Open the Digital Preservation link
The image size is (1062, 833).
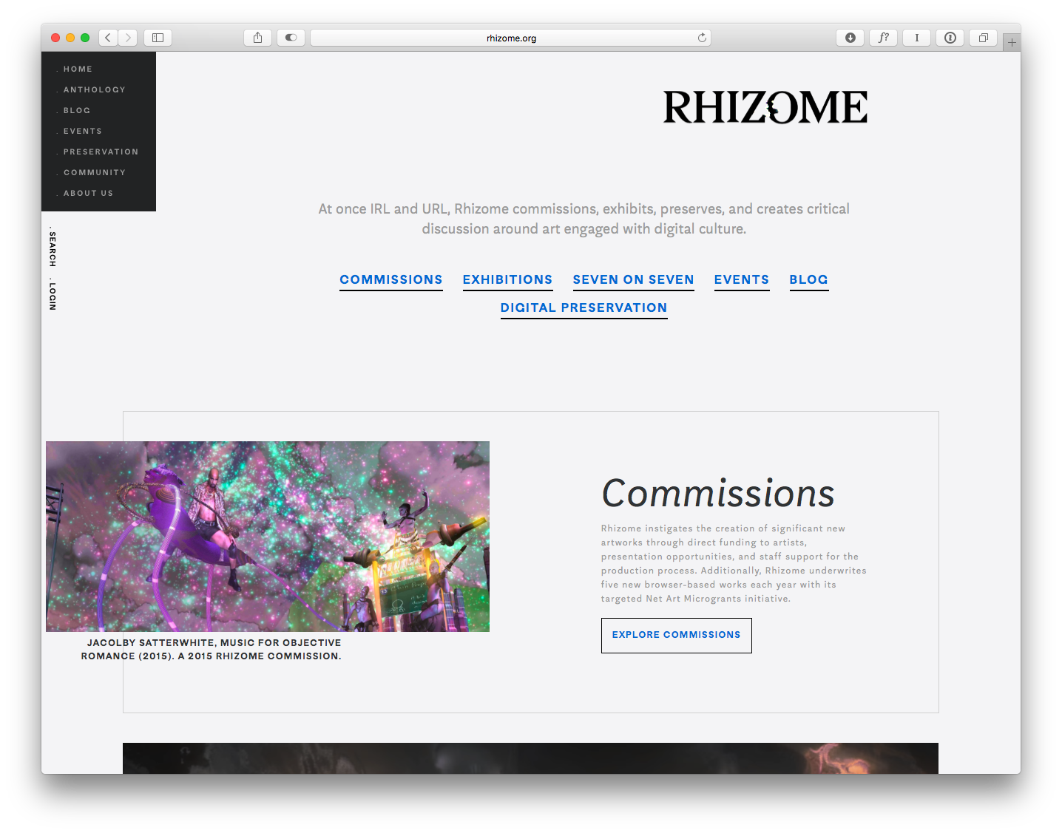[x=584, y=307]
